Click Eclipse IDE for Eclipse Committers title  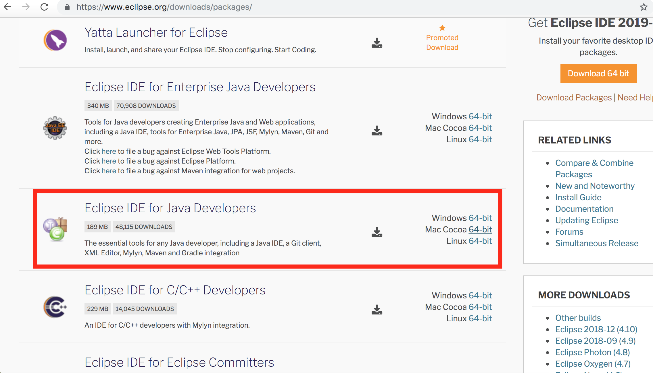coord(179,362)
